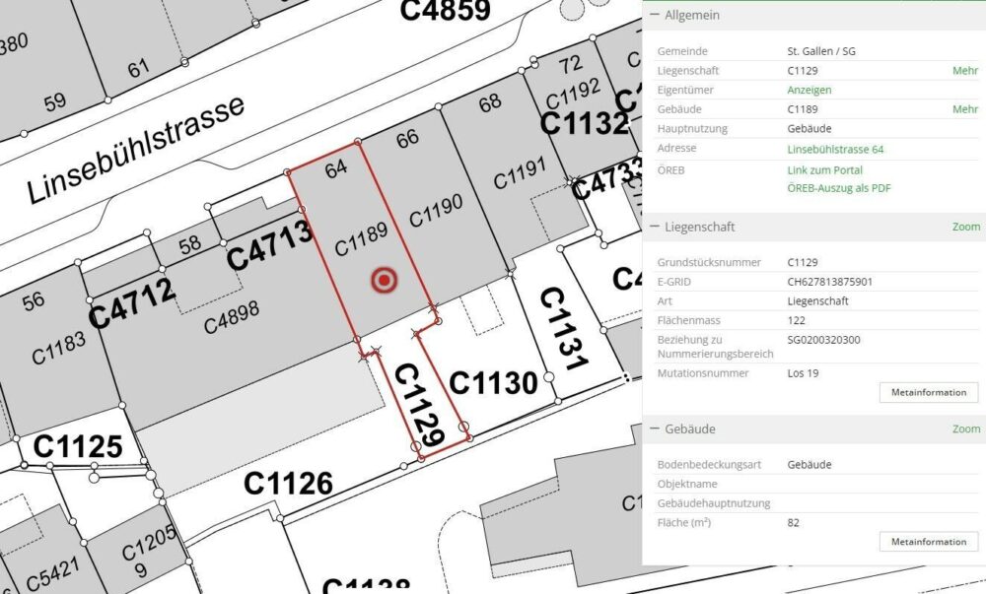
Task: Collapse the Allgemein section
Action: click(x=656, y=16)
